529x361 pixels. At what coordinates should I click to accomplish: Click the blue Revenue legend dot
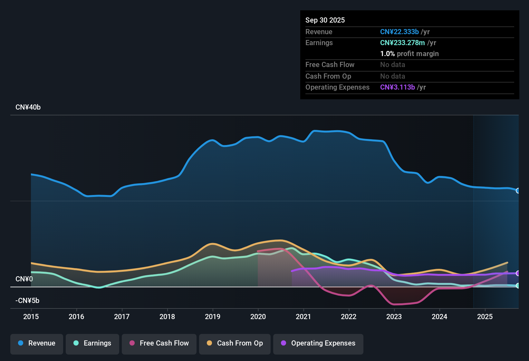20,343
